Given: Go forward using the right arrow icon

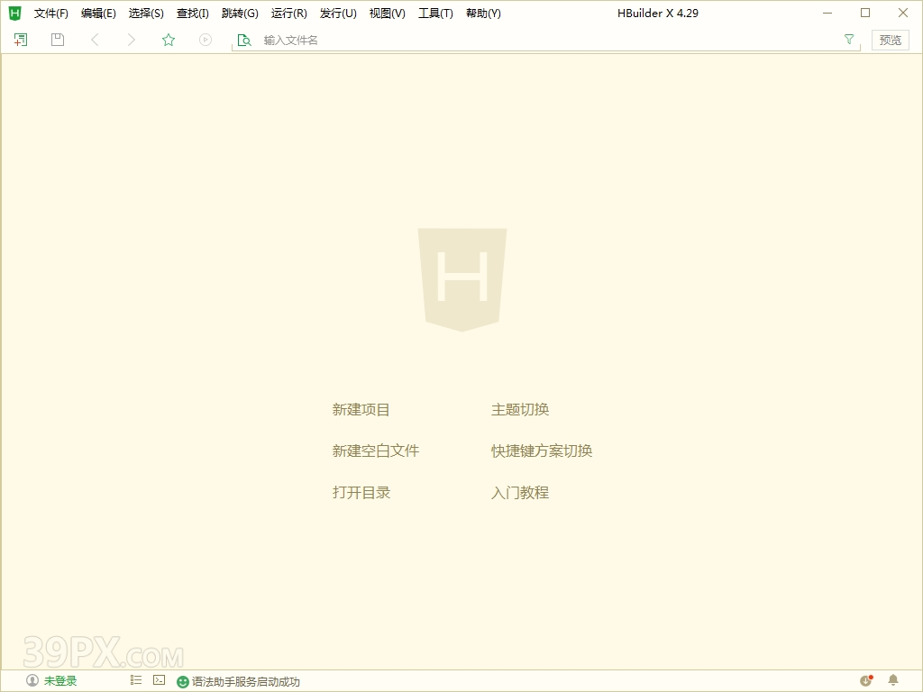Looking at the screenshot, I should (x=132, y=40).
